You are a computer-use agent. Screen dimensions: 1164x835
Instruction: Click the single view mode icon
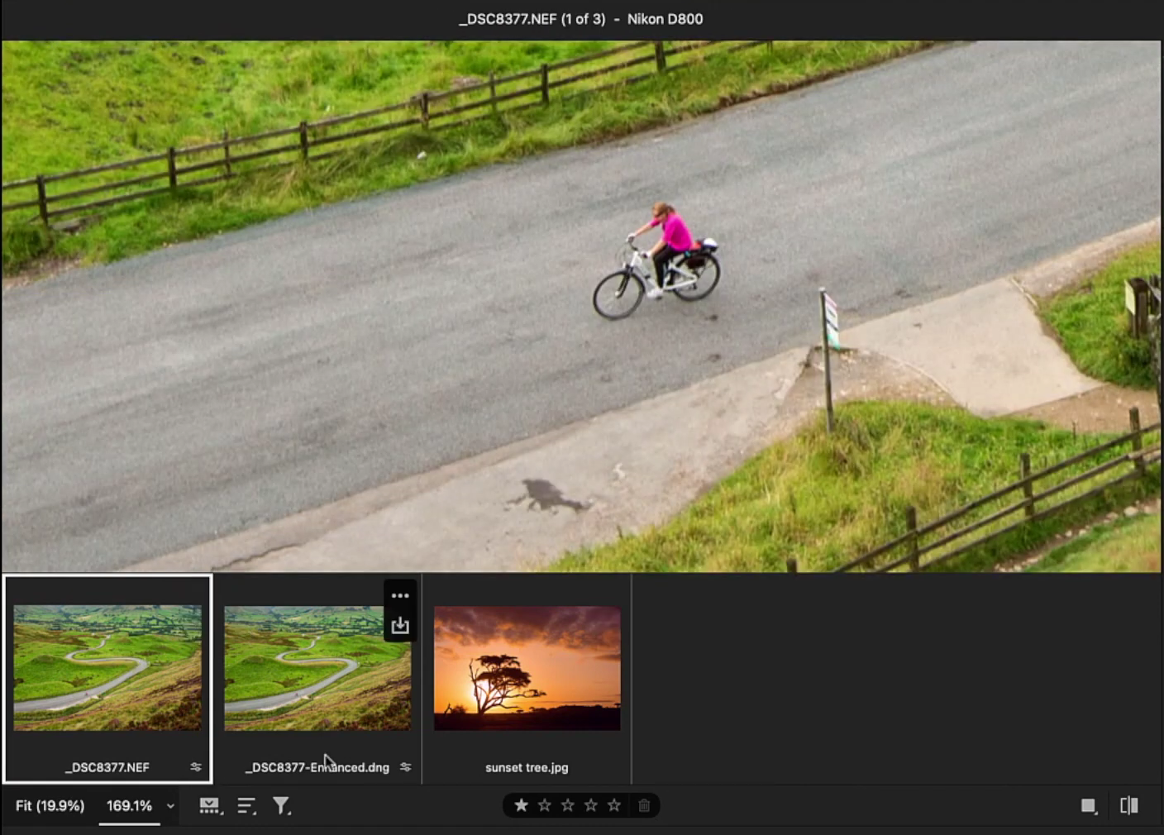[x=1089, y=806]
